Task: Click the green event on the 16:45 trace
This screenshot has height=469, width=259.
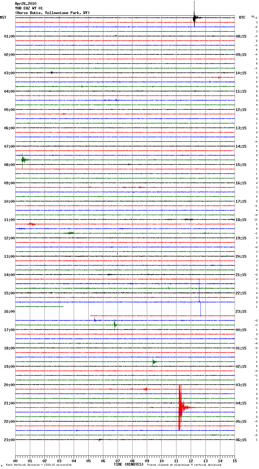Action: 115,325
